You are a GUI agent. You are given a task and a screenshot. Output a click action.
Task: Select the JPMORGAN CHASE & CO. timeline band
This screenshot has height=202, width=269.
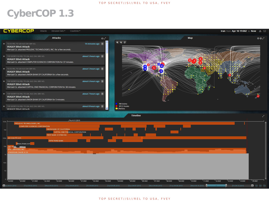tap(127, 152)
